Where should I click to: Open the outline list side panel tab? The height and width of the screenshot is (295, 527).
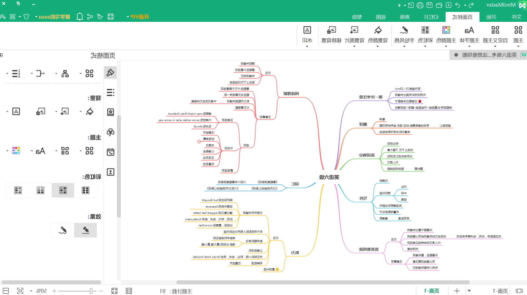tap(110, 92)
